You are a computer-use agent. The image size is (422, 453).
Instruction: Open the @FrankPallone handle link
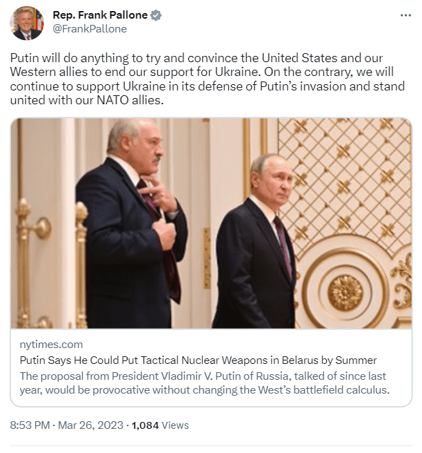point(90,29)
